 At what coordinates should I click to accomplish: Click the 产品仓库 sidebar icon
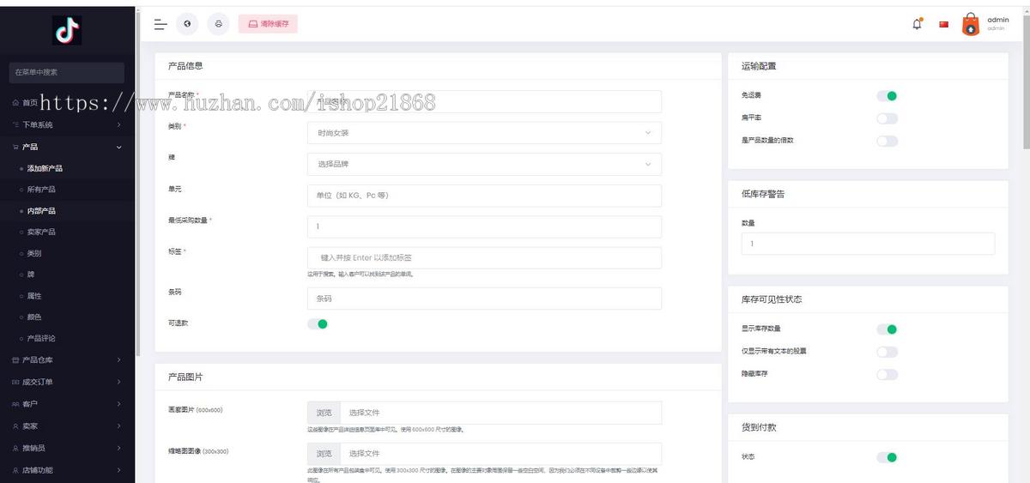pyautogui.click(x=15, y=360)
